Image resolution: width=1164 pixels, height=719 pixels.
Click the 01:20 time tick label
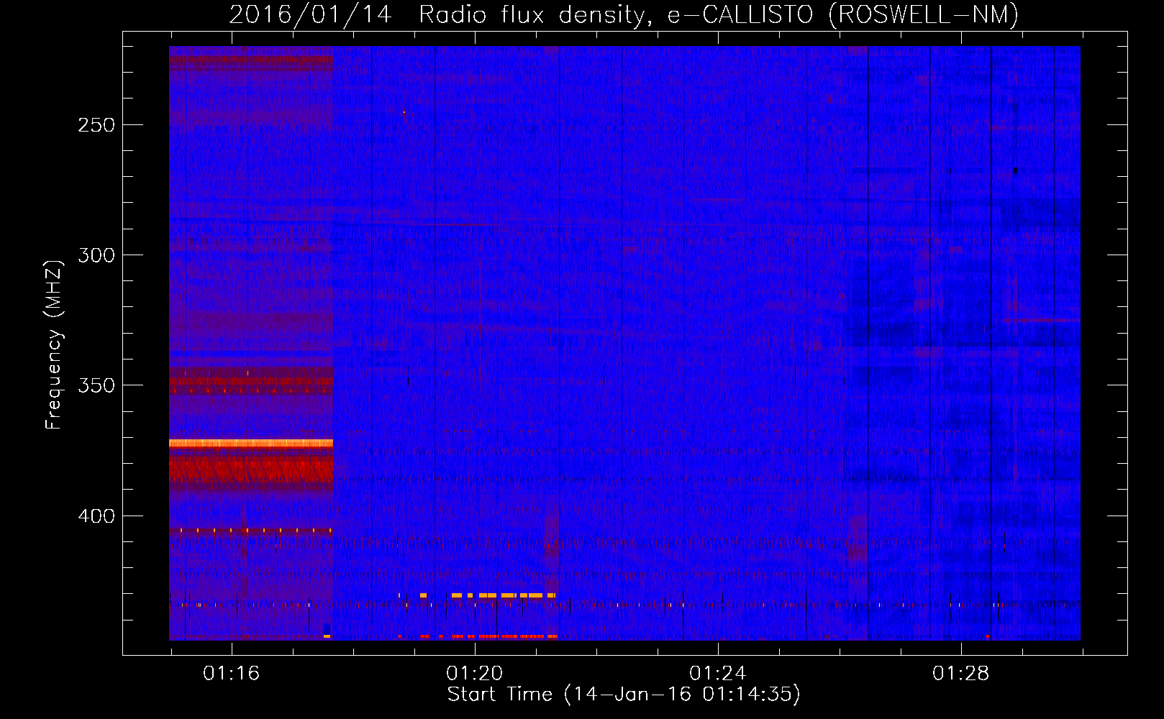tap(475, 674)
